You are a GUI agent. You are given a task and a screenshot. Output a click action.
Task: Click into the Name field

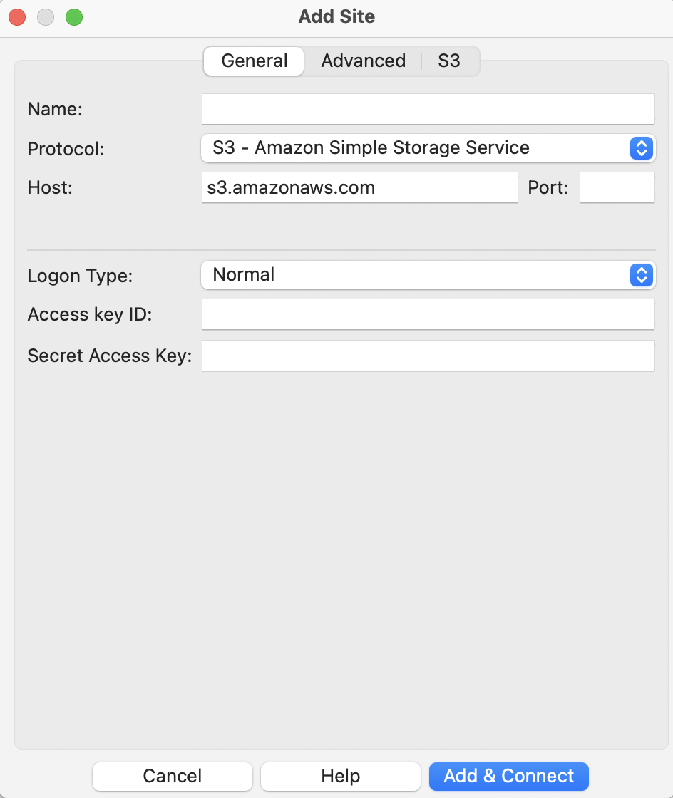pos(428,109)
